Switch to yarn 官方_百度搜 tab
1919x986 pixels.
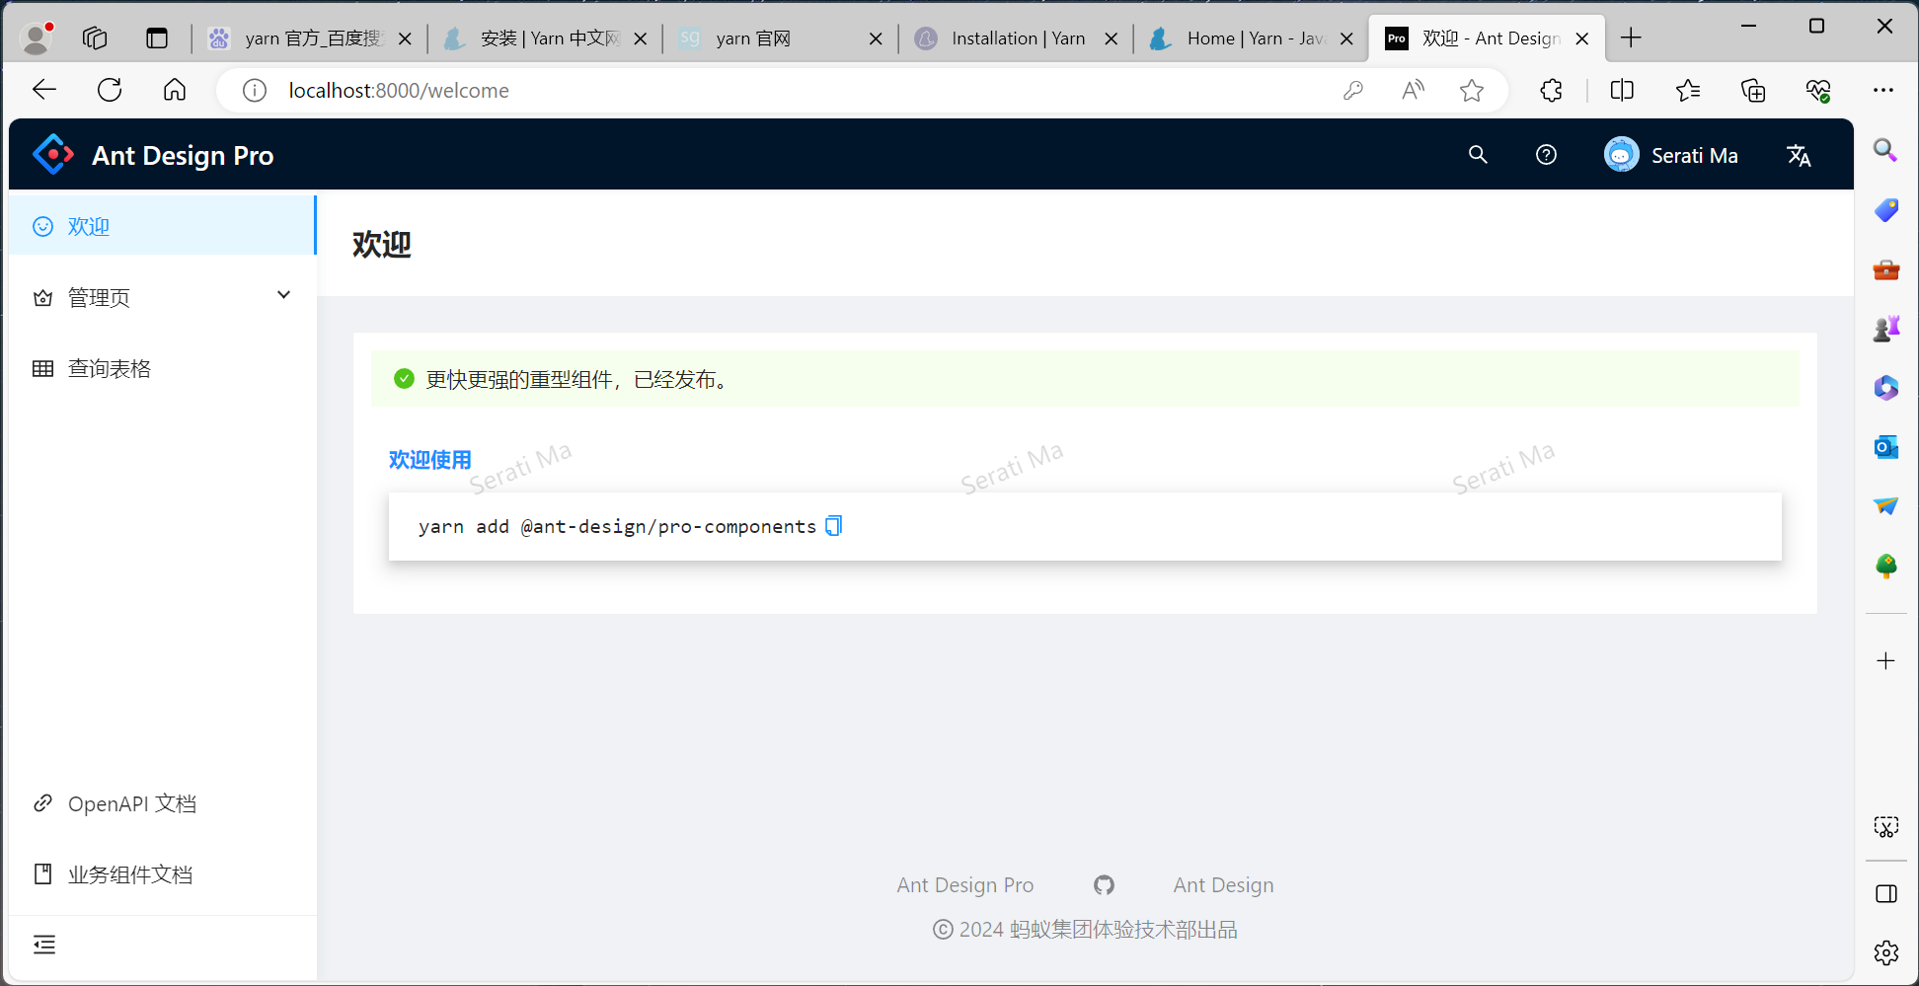coord(309,38)
